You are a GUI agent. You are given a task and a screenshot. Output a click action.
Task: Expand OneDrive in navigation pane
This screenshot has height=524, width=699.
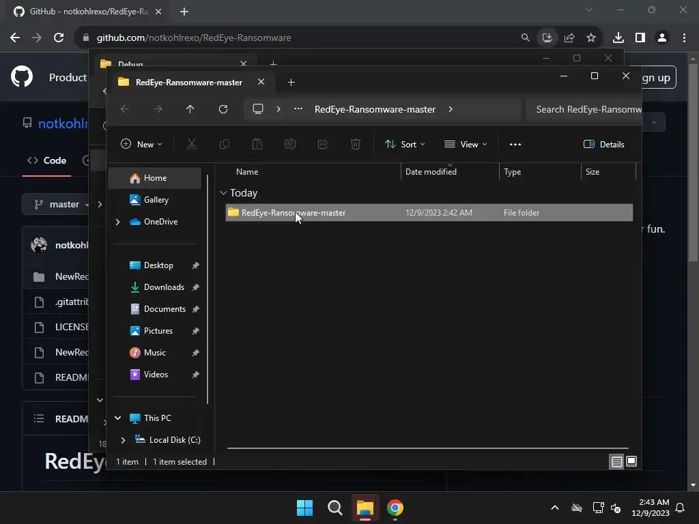pyautogui.click(x=117, y=222)
